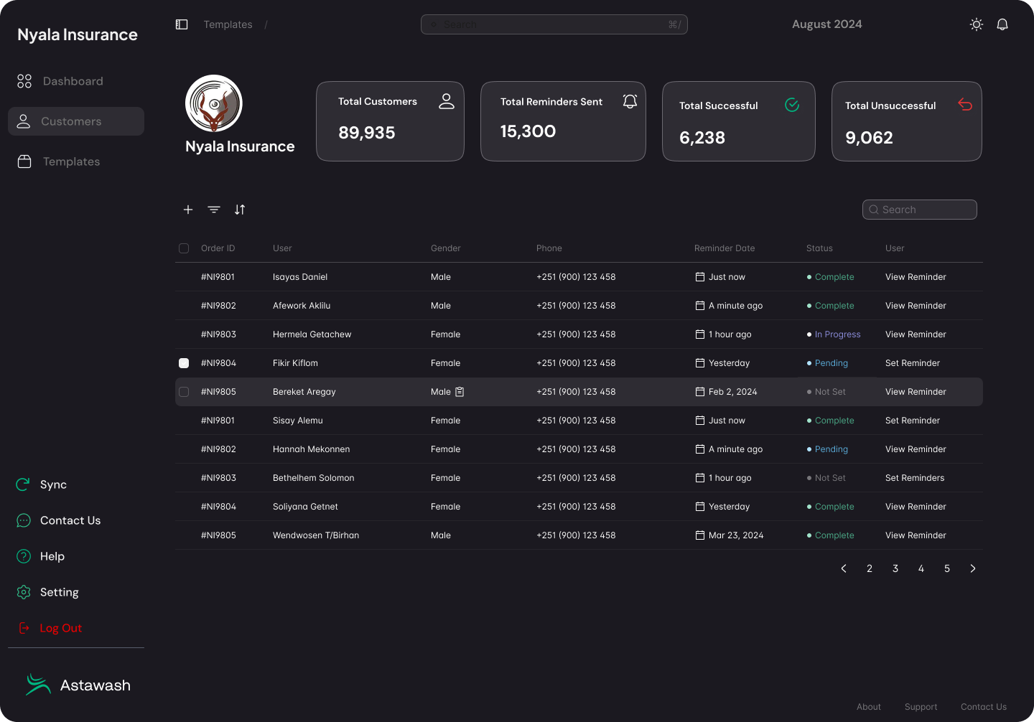Open the filter icon above the table
This screenshot has height=722, width=1034.
pos(214,210)
